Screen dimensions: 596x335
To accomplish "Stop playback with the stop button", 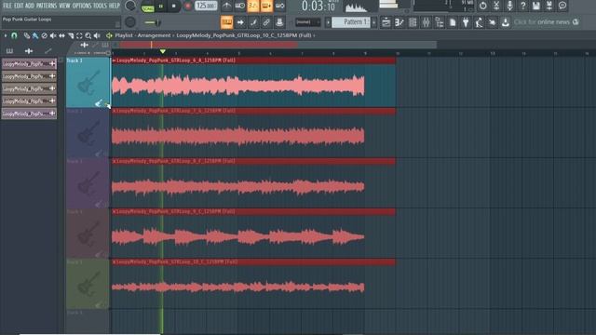I will [174, 7].
